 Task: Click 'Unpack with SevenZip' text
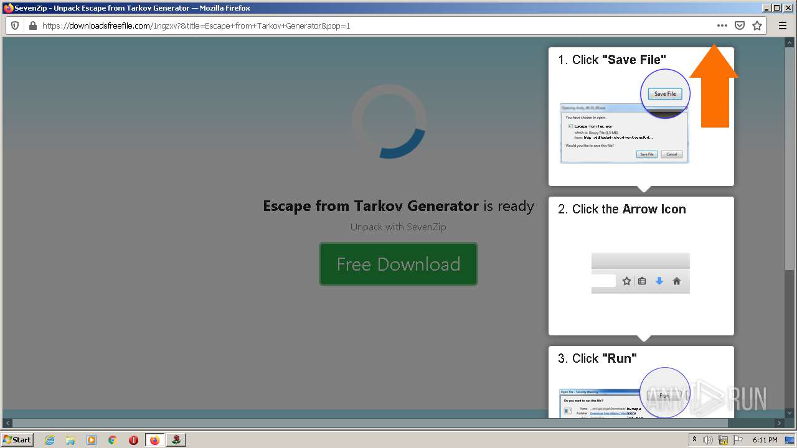coord(398,226)
